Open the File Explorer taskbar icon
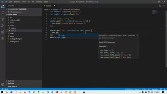This screenshot has width=167, height=94. click(7, 92)
